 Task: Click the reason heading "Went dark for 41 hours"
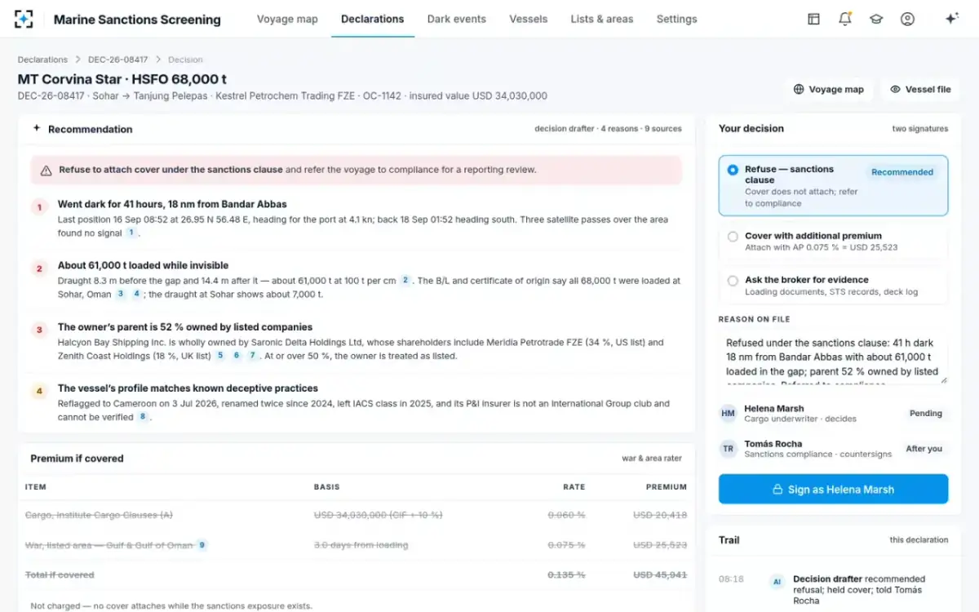(172, 204)
